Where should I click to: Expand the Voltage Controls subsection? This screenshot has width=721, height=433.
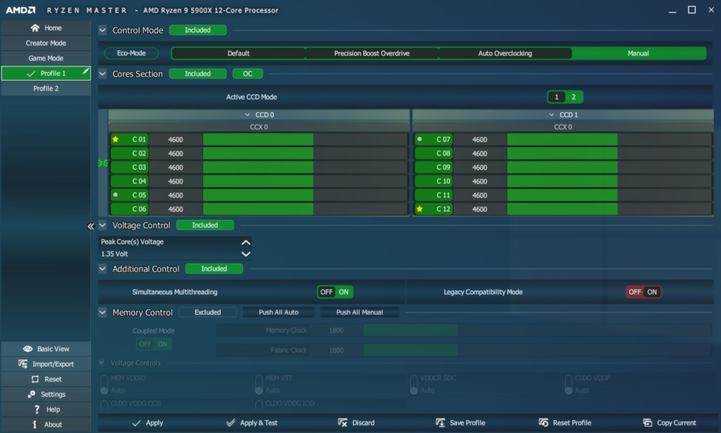pos(102,362)
